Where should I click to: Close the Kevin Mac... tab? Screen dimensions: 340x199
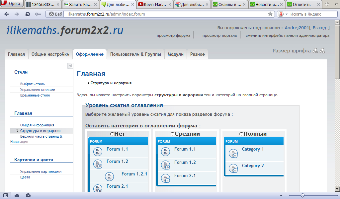(x=170, y=4)
